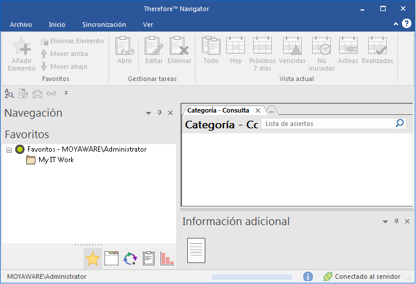This screenshot has width=416, height=284.
Task: Click the document quick access icon
Action: 23,93
